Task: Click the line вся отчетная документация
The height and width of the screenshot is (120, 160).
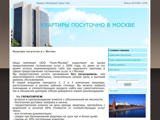Action: [32, 114]
